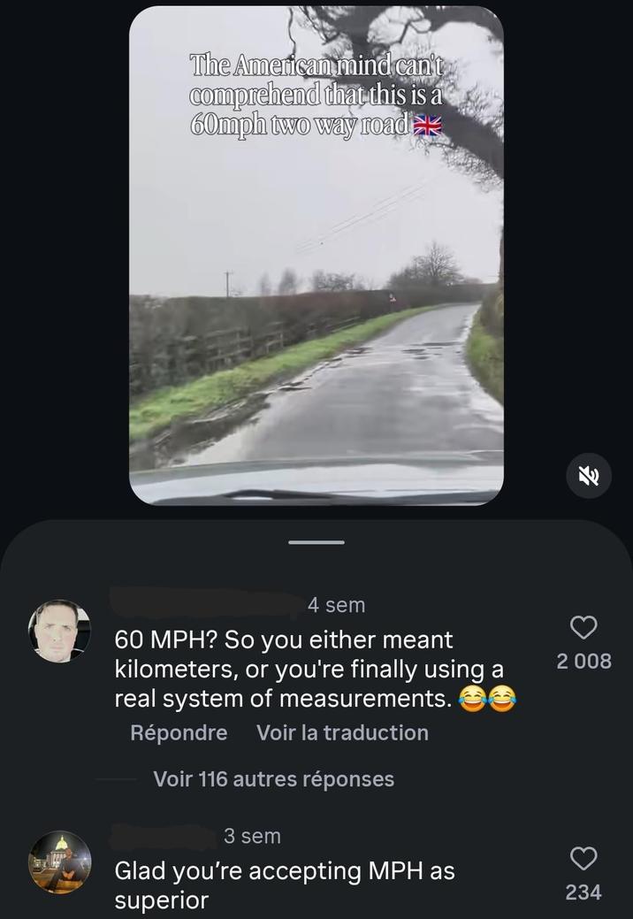
Task: Open the first commenter's profile picture
Action: [60, 631]
